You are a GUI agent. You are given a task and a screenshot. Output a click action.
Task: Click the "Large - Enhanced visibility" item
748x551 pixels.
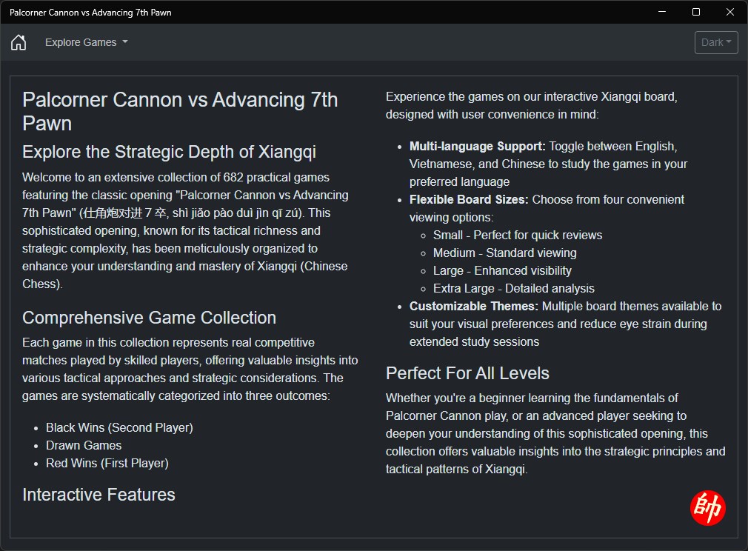pos(502,270)
